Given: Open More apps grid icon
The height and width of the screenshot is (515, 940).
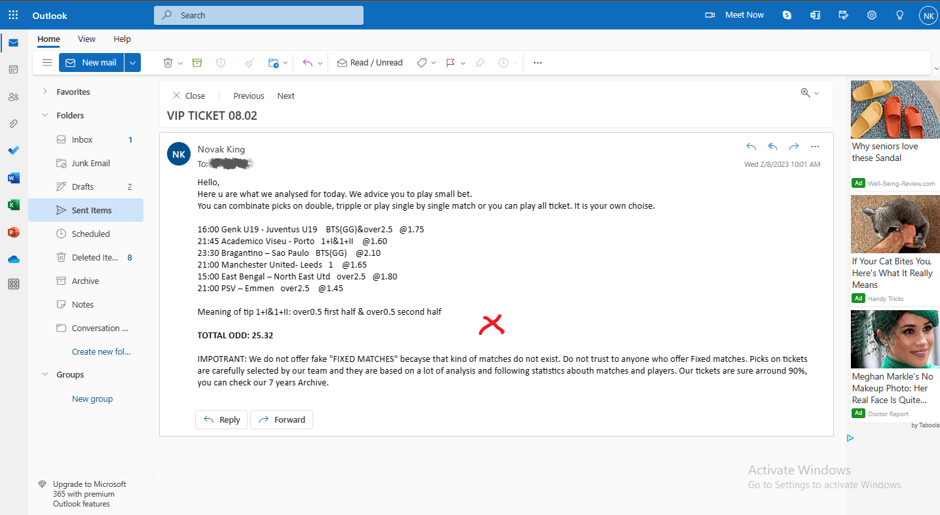Looking at the screenshot, I should [x=13, y=284].
